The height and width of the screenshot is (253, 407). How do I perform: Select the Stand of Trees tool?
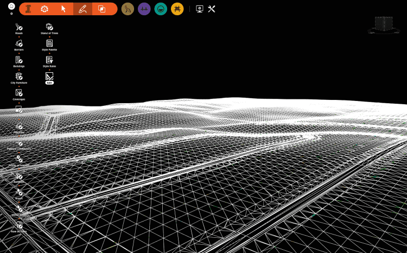[x=49, y=27]
